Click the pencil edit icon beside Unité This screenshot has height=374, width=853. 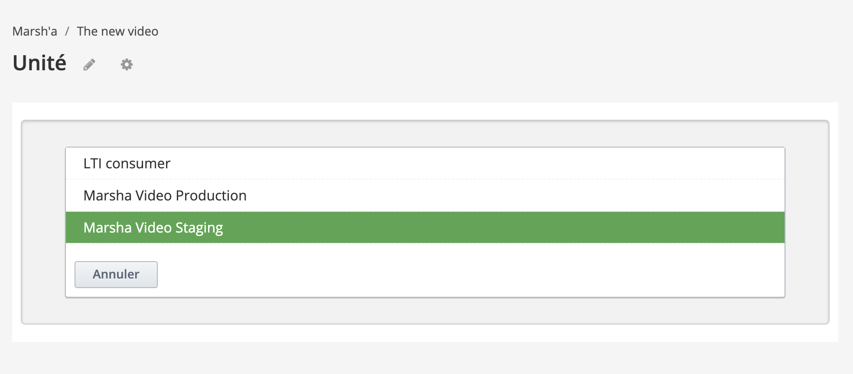coord(89,65)
